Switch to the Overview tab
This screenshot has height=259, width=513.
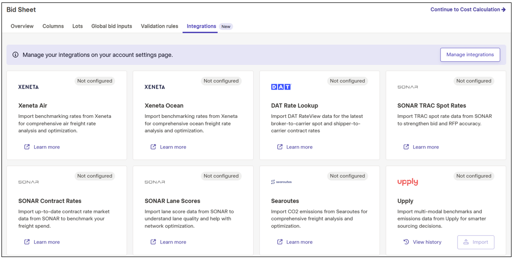point(22,26)
